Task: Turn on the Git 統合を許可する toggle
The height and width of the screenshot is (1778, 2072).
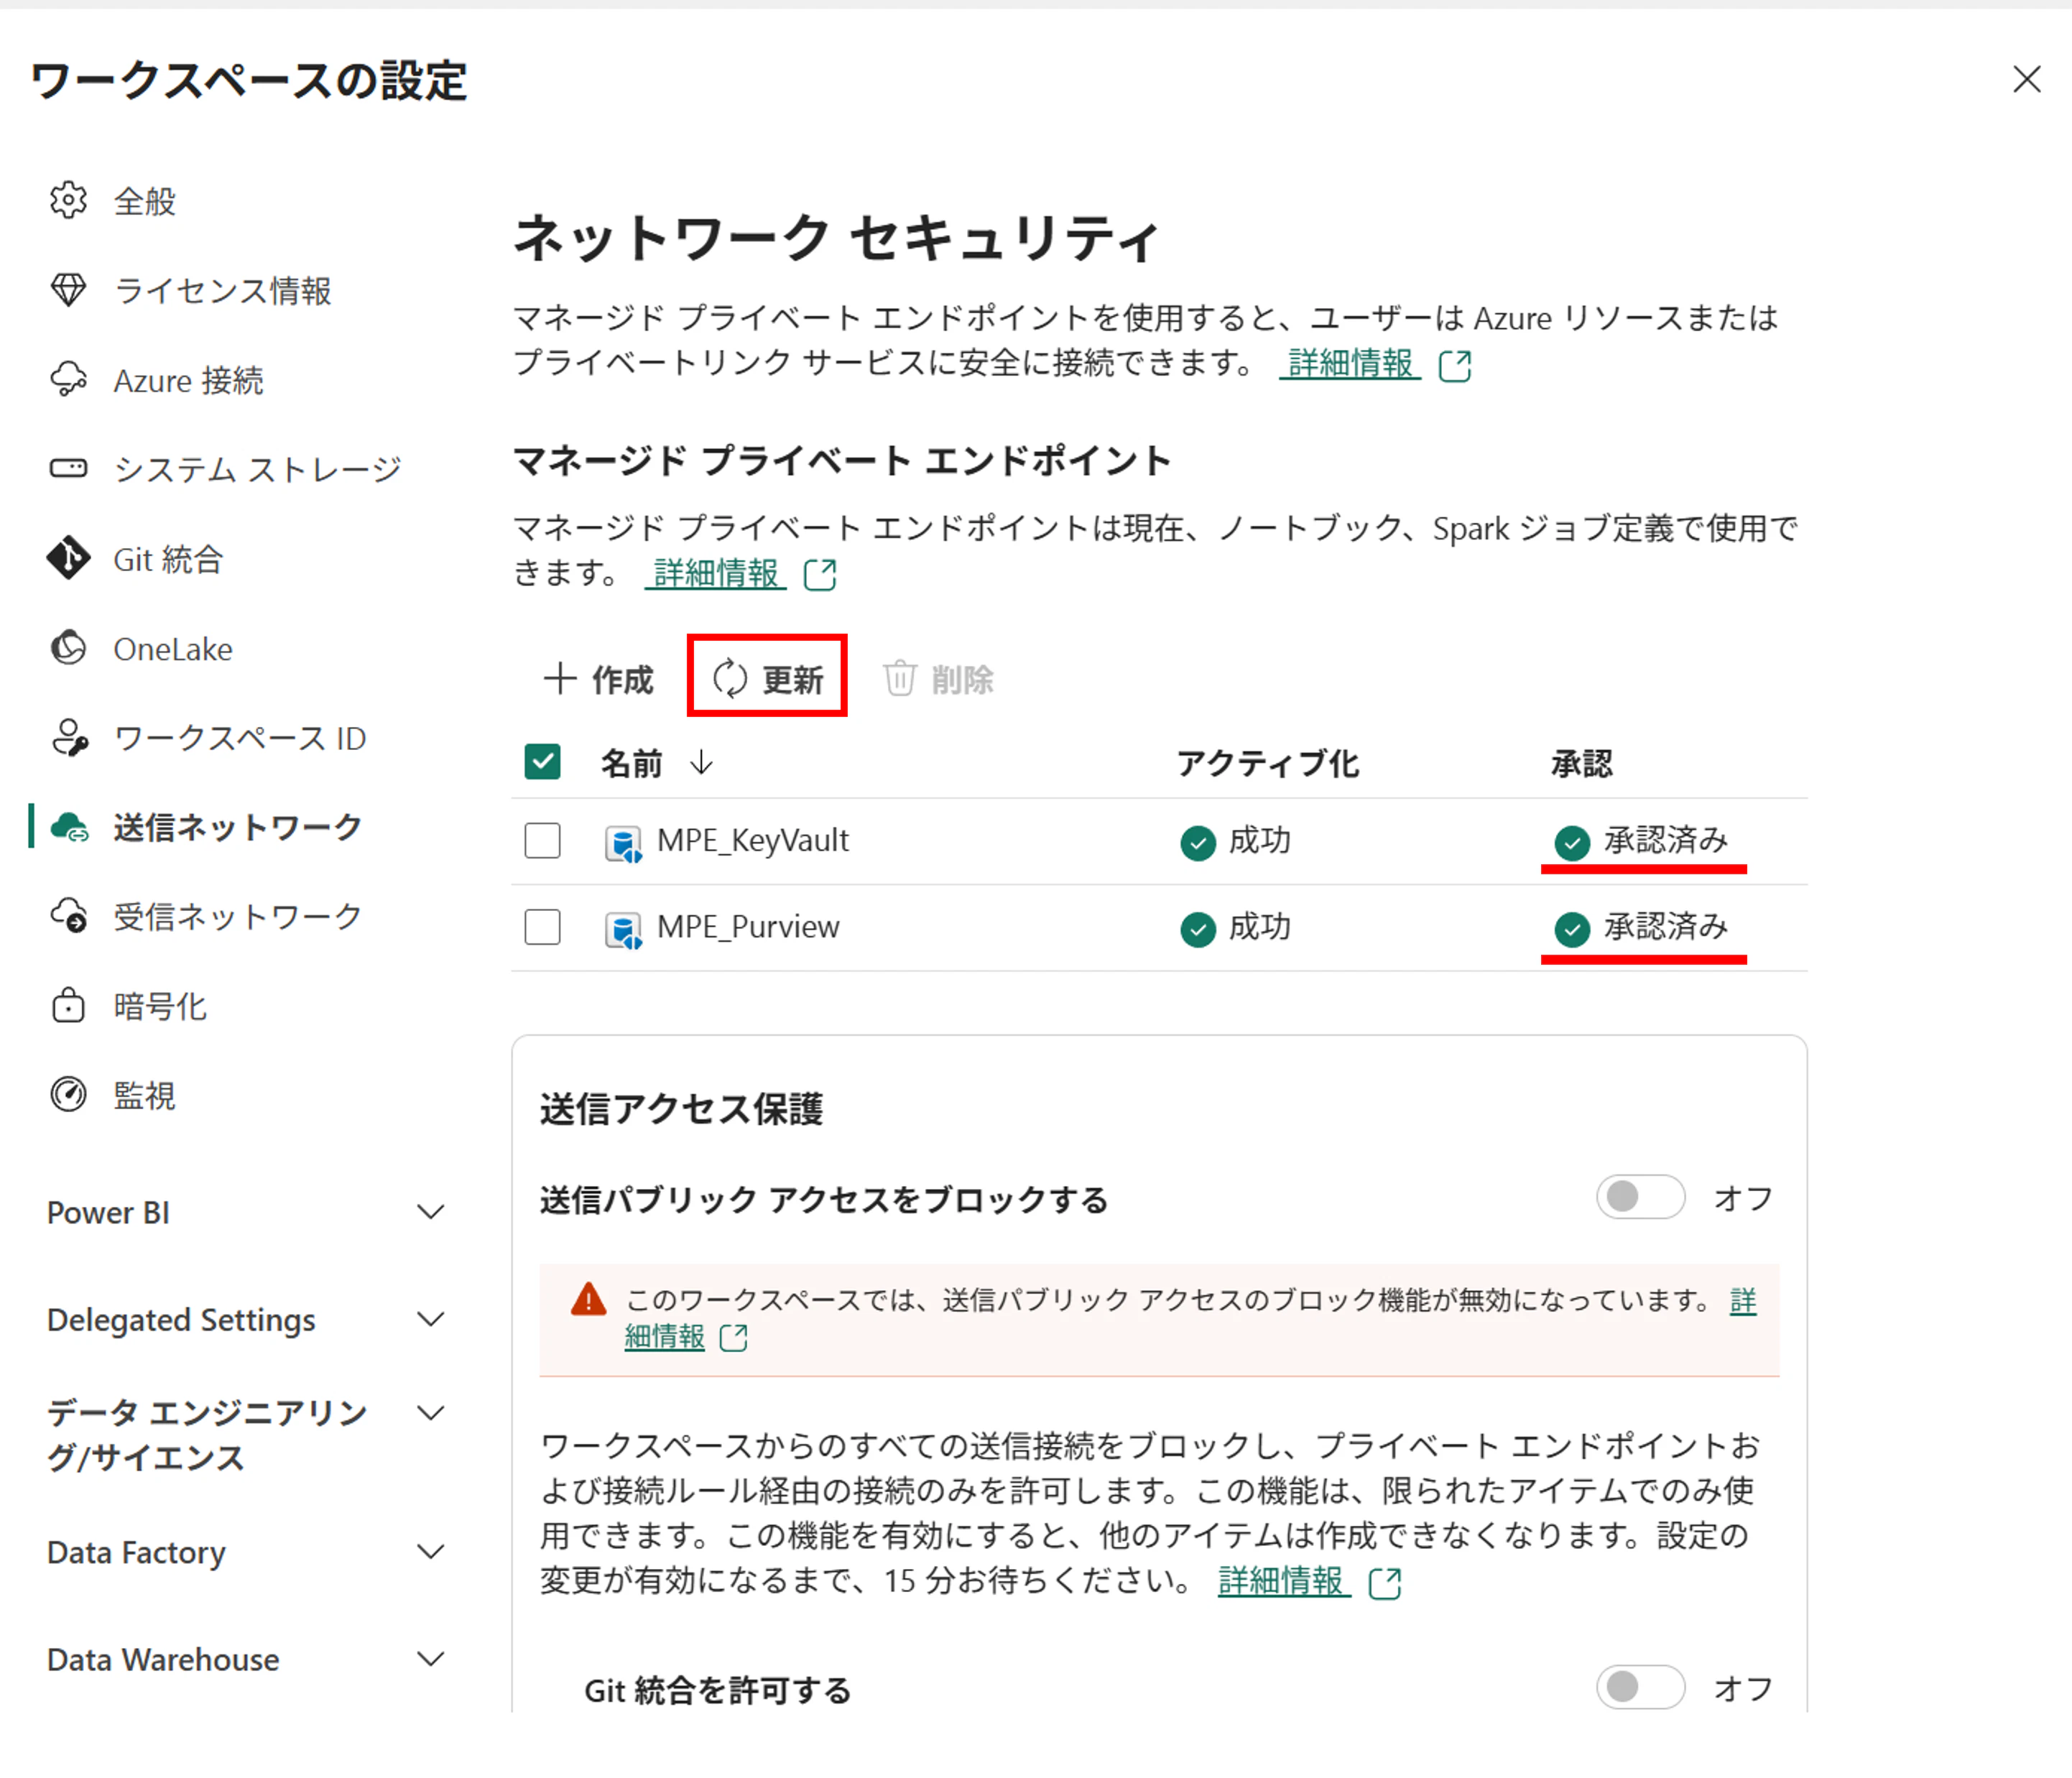Action: (x=1639, y=1687)
